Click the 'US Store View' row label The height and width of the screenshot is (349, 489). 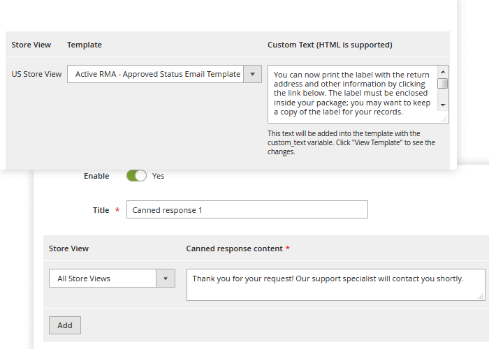(x=36, y=74)
